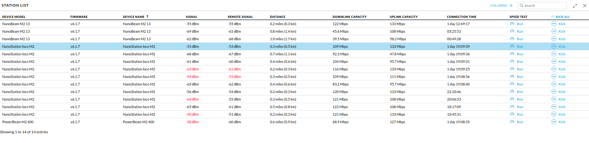The height and width of the screenshot is (143, 589).
Task: Kick icon in the 18:17:09 row
Action: [x=554, y=107]
